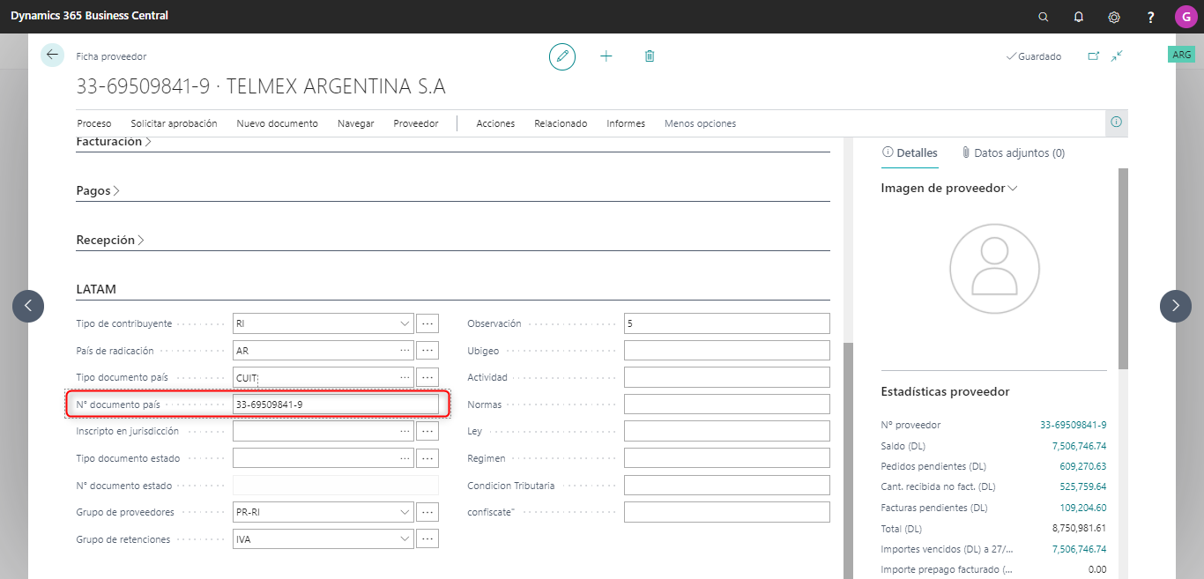Image resolution: width=1204 pixels, height=579 pixels.
Task: Click the pencil edit icon
Action: (x=562, y=56)
